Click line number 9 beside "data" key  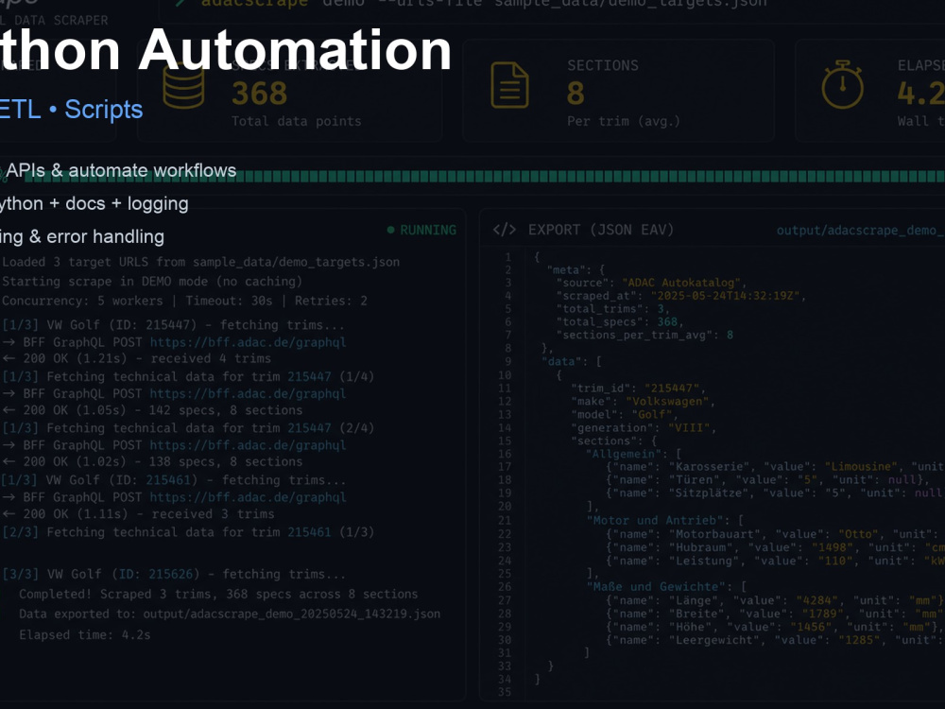[x=508, y=362]
